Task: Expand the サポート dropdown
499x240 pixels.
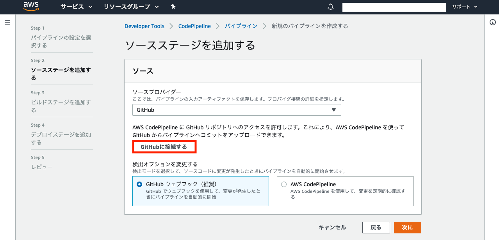Action: pyautogui.click(x=464, y=7)
